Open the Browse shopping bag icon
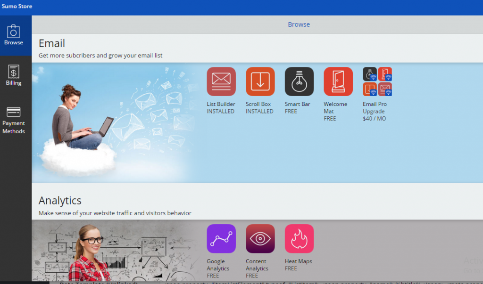The width and height of the screenshot is (483, 284). point(13,31)
